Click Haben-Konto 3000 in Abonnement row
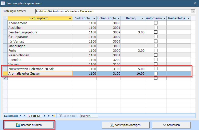Image resolution: width=199 pixels, height=130 pixels. tap(109, 23)
